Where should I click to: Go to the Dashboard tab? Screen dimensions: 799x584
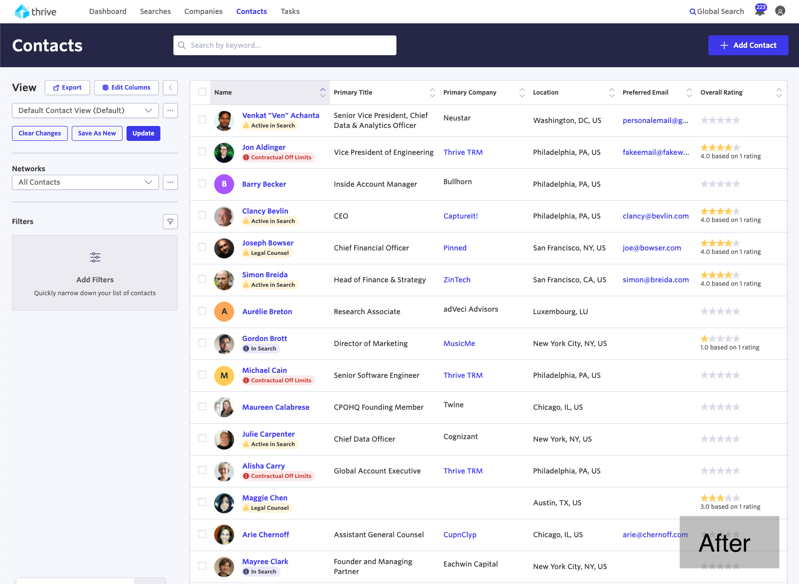108,11
